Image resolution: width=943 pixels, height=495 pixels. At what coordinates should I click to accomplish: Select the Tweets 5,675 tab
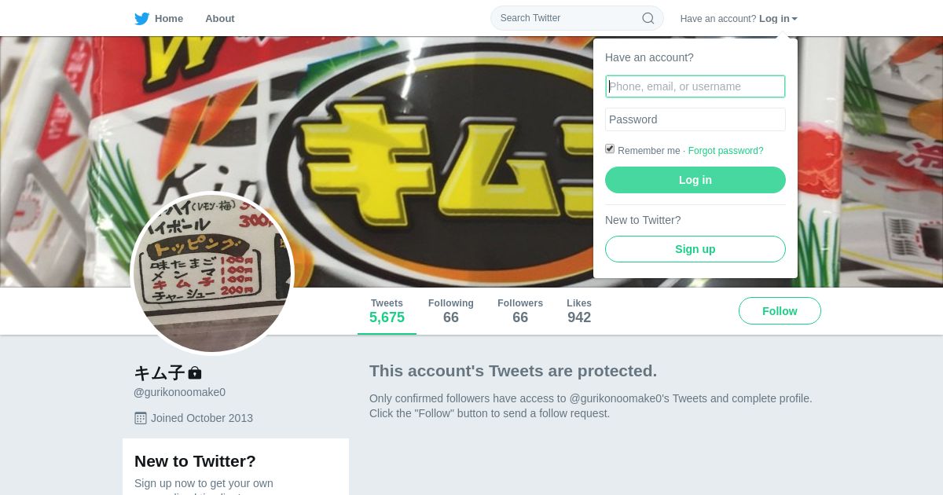[x=387, y=311]
